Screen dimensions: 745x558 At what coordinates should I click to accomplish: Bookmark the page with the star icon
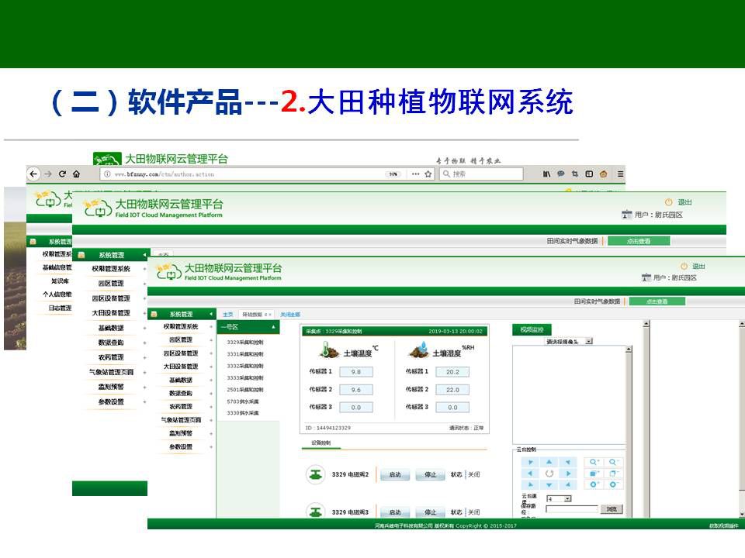[x=428, y=174]
